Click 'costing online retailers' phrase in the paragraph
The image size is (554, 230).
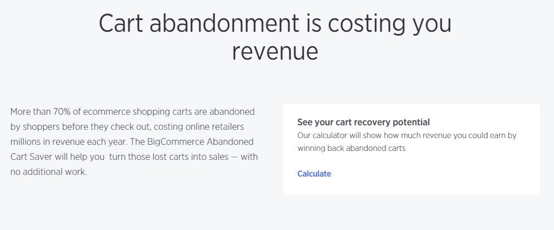pos(199,126)
